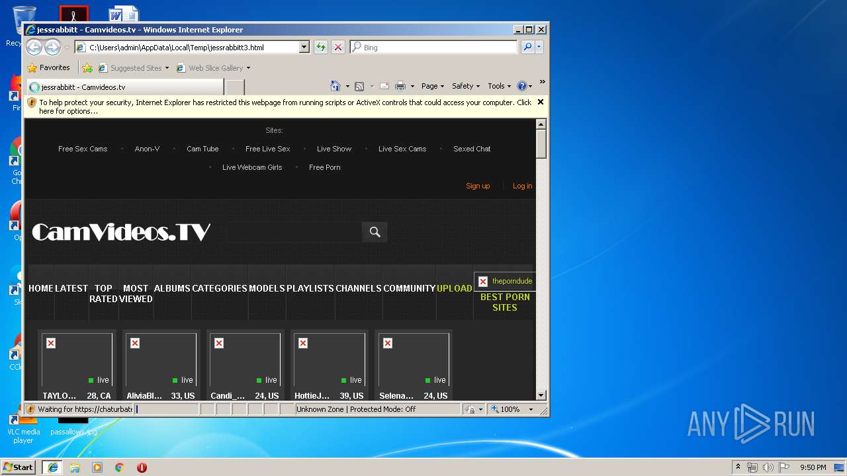Click the UPLOAD menu item
This screenshot has height=476, width=847.
(x=455, y=288)
